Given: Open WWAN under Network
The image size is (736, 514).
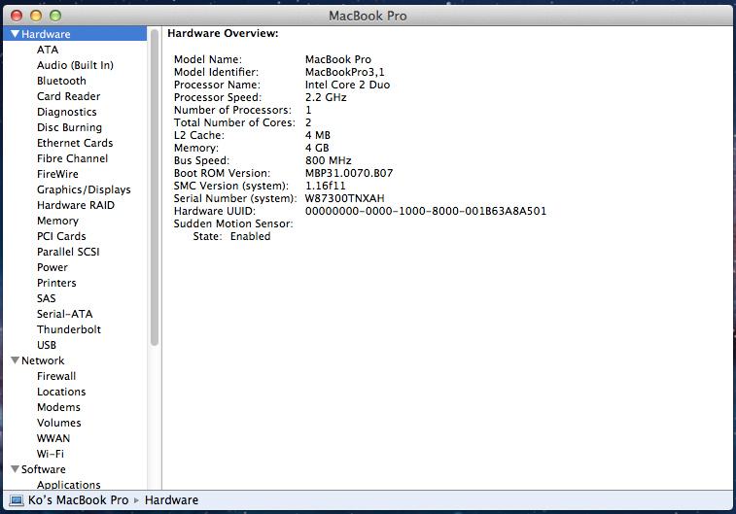Looking at the screenshot, I should [x=53, y=438].
